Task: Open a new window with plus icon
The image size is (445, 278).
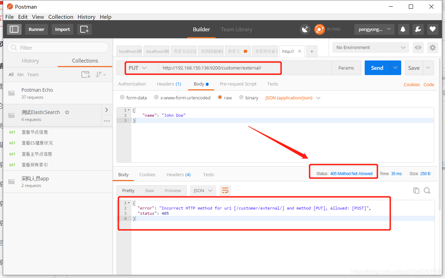Action: [84, 29]
